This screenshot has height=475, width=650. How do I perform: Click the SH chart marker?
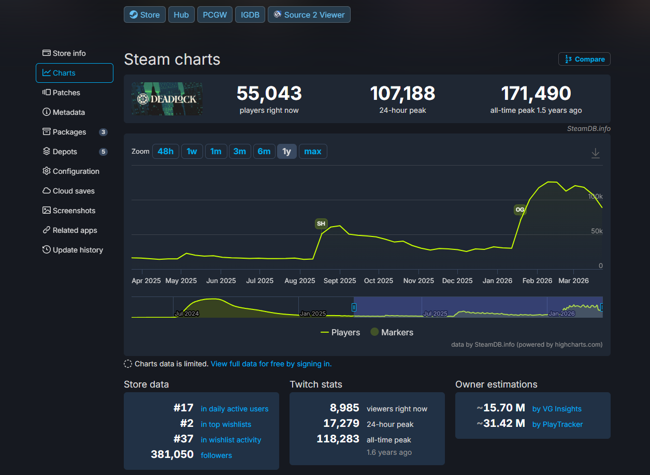[x=321, y=224]
